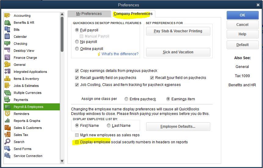Select the Full payroll option
Screen dimensions: 263x168
click(77, 30)
